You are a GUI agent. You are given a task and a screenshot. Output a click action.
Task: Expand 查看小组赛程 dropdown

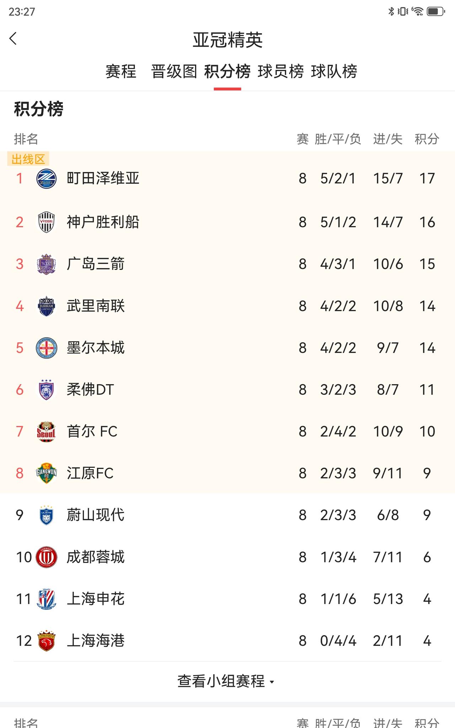pos(226,681)
